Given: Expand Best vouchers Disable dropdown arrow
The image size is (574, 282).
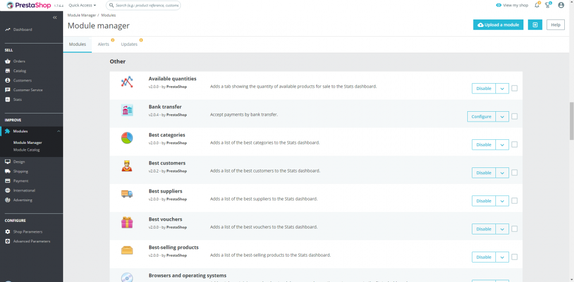Looking at the screenshot, I should point(502,229).
